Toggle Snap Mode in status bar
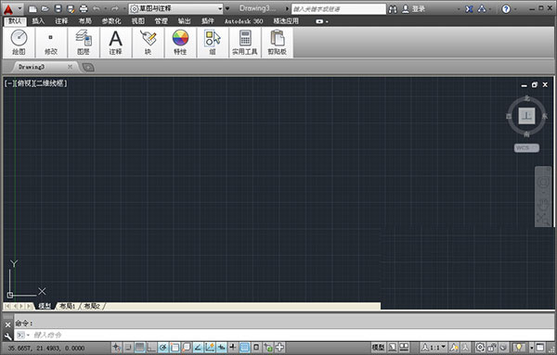 click(x=128, y=348)
